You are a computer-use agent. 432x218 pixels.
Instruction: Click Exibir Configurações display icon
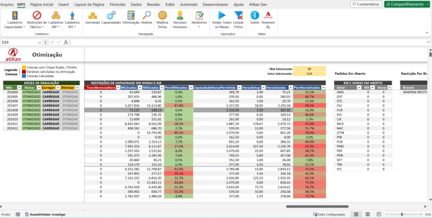(315, 214)
